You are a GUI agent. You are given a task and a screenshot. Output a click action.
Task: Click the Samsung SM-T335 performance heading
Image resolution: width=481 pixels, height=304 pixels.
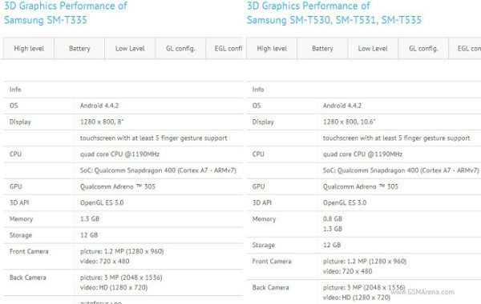click(66, 13)
